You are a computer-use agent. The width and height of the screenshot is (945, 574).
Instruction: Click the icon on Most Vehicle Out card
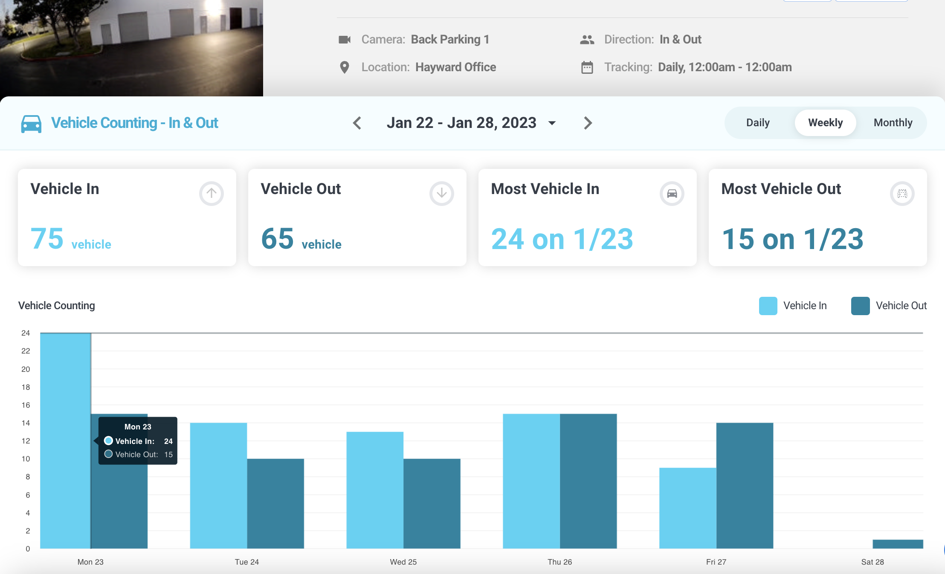[902, 194]
